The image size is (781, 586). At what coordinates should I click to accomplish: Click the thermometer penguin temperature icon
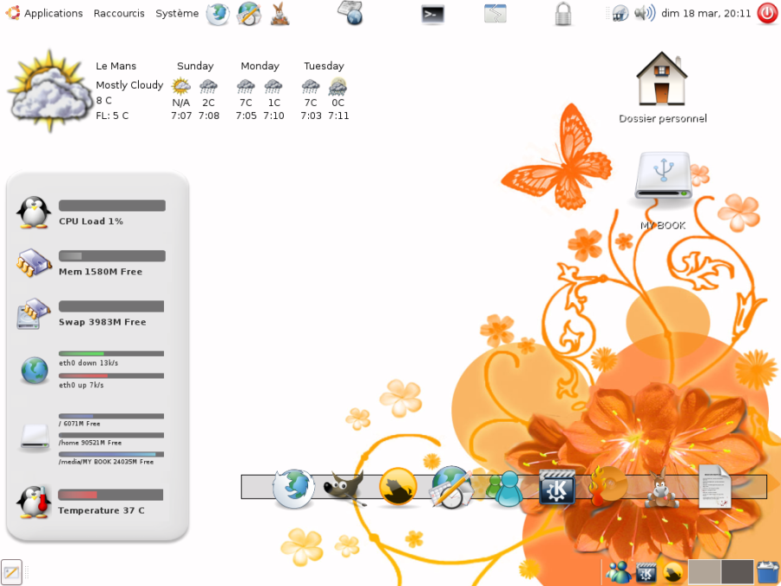coord(34,503)
